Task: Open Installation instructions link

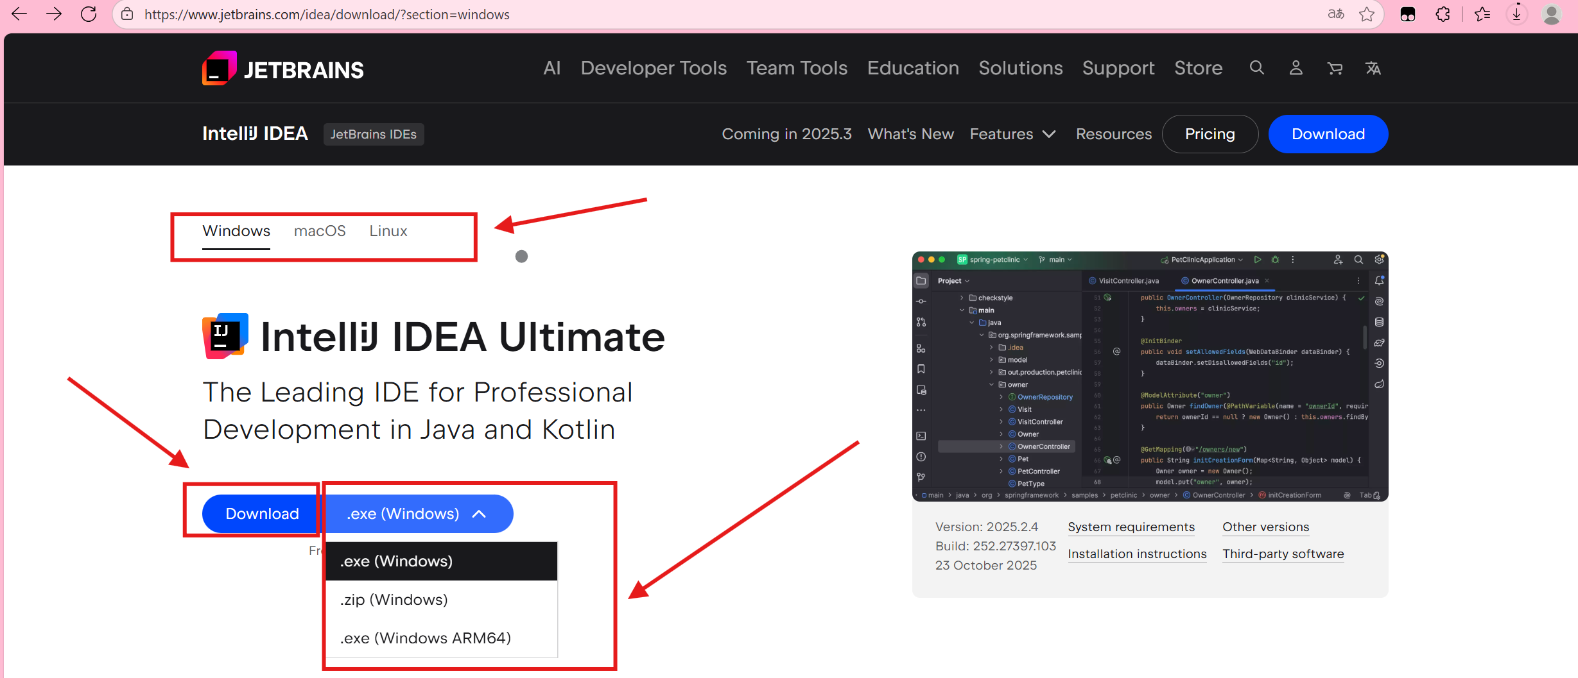Action: click(1137, 554)
